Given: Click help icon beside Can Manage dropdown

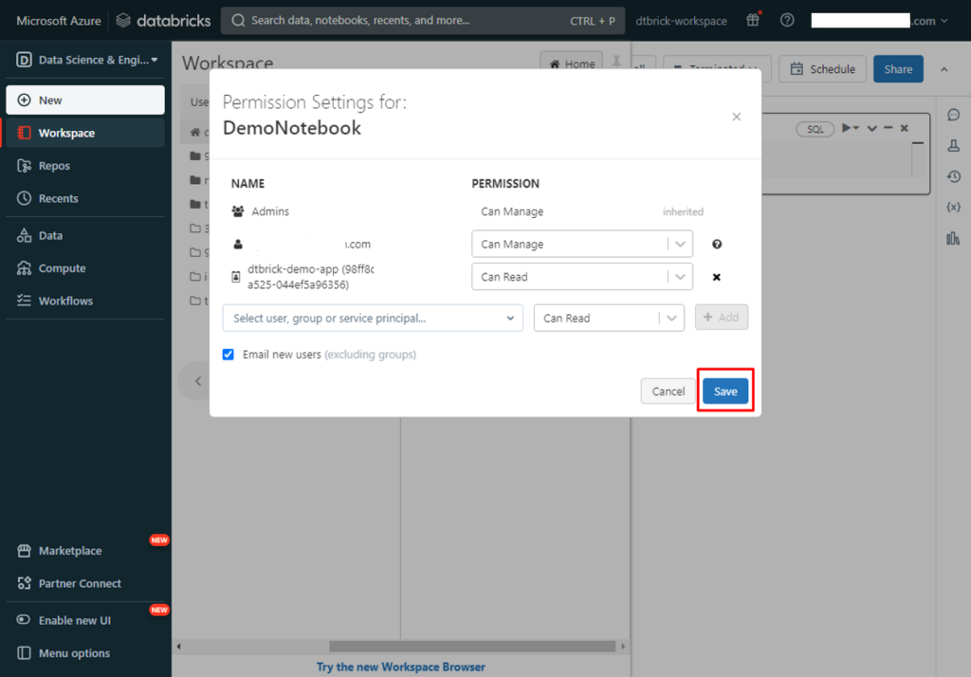Looking at the screenshot, I should pos(717,245).
